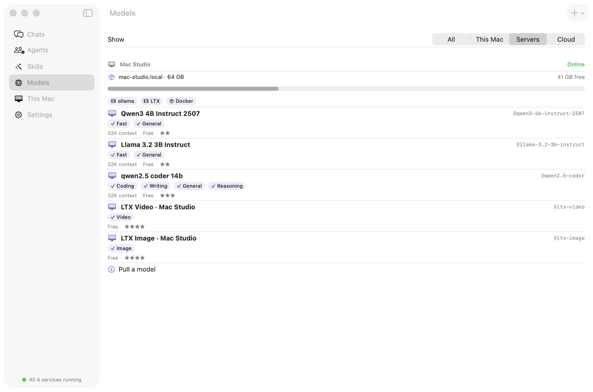The height and width of the screenshot is (392, 593).
Task: Open the qwen2.5 coder 14b model title
Action: coord(152,176)
